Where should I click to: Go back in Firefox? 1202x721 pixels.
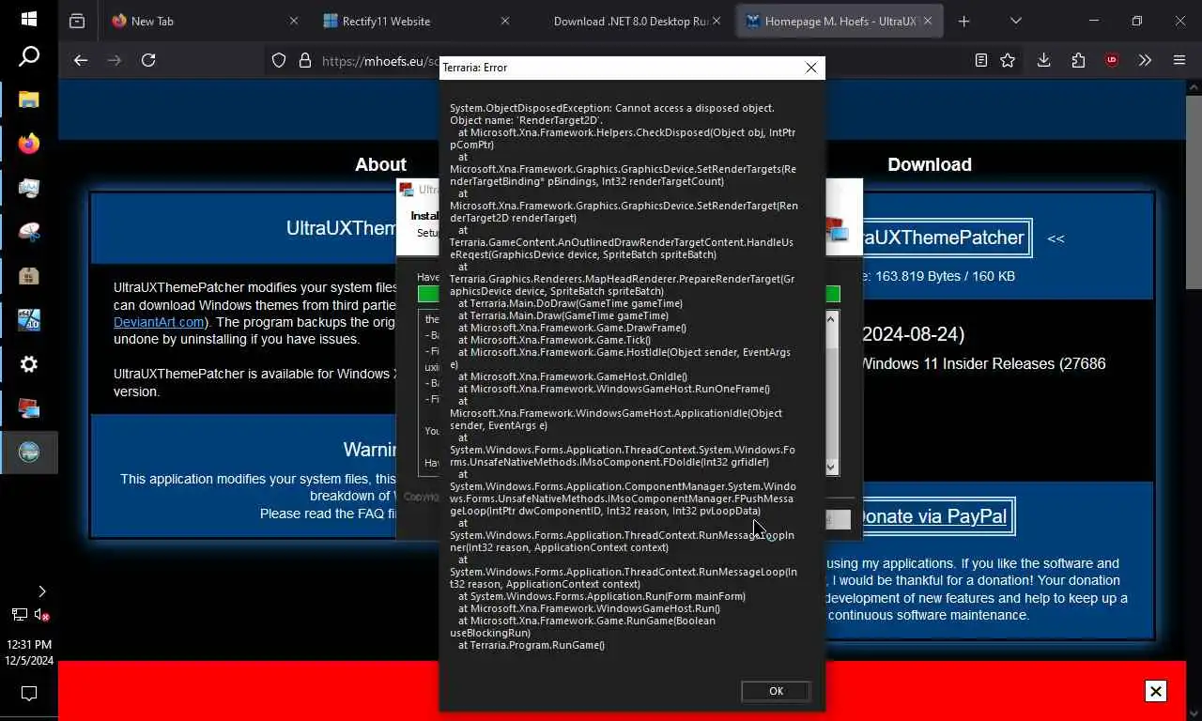pyautogui.click(x=81, y=60)
